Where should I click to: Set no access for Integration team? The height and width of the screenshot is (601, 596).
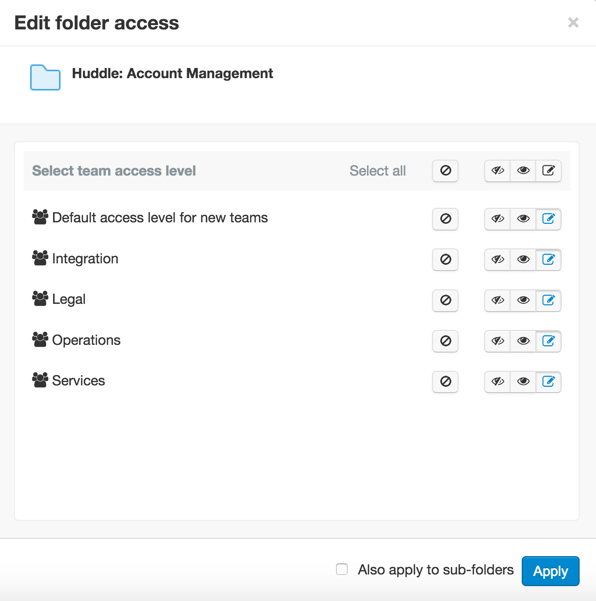pos(445,260)
